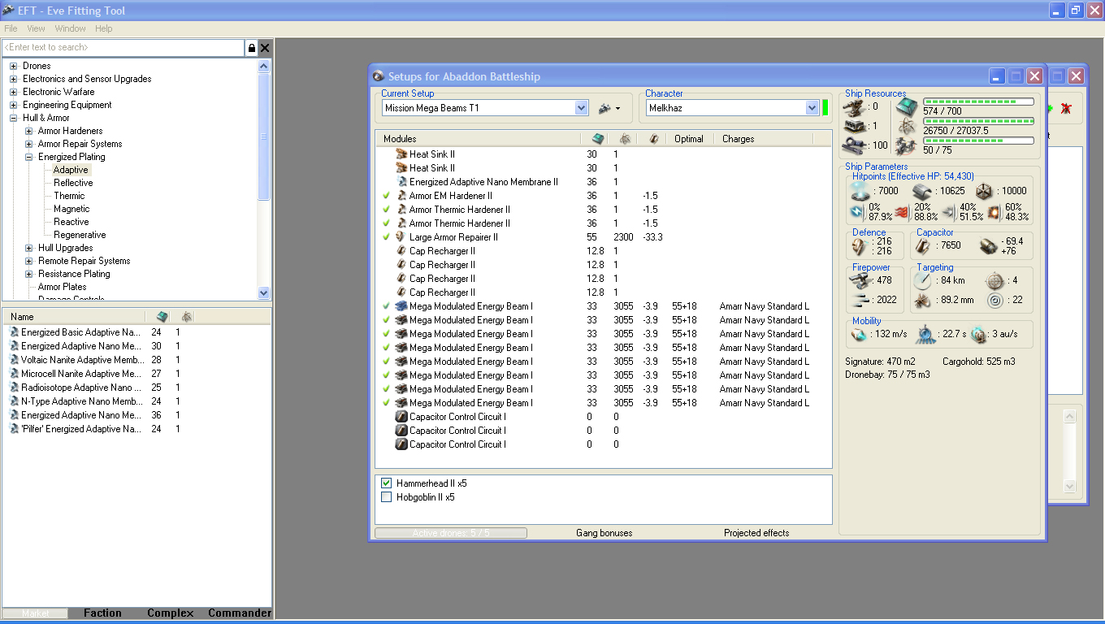
Task: Click the thermal resistance flame icon
Action: click(x=902, y=212)
